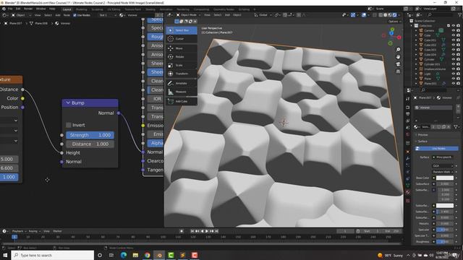This screenshot has height=260, width=463.
Task: Click the Windows taskbar search box
Action: coord(53,255)
